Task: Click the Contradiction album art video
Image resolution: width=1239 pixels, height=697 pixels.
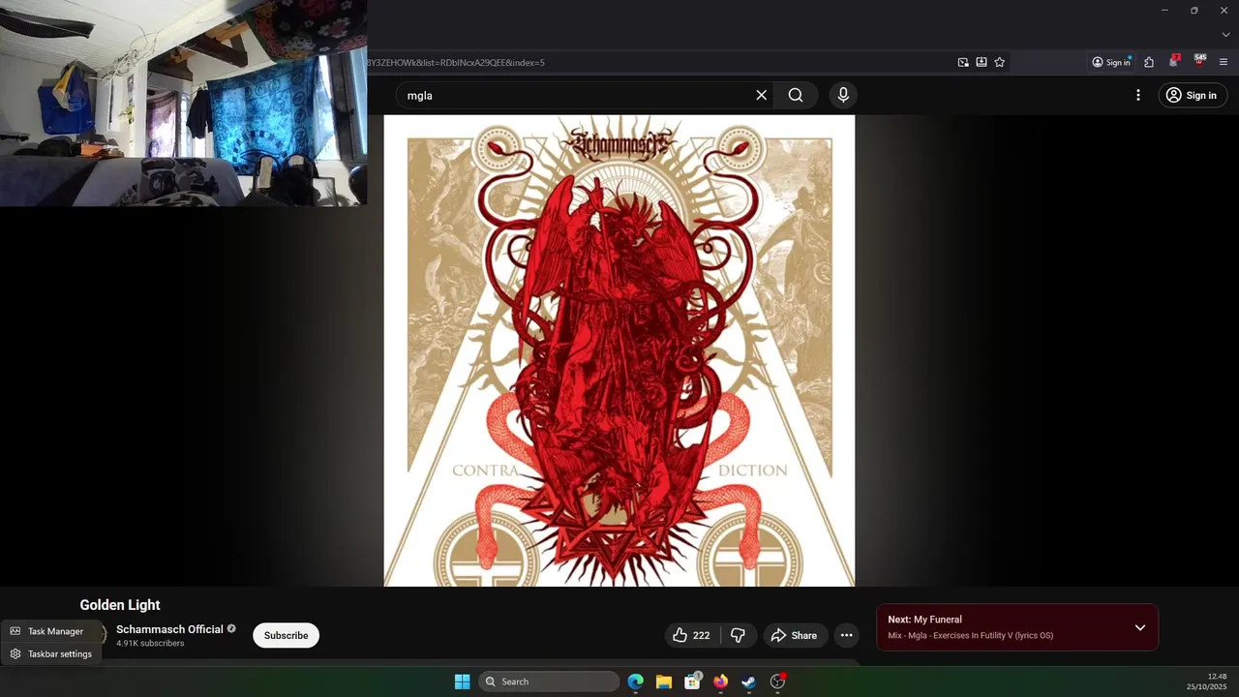Action: coord(619,350)
